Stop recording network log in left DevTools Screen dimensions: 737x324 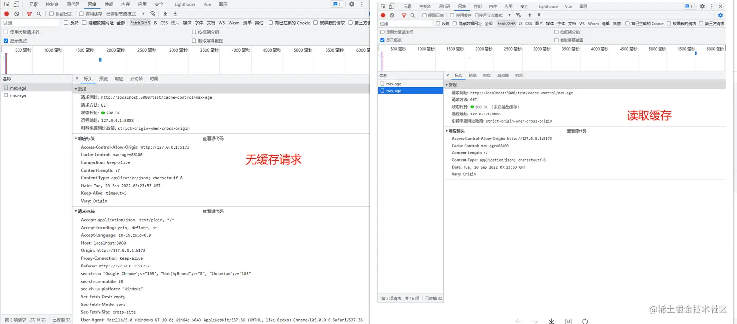point(7,14)
